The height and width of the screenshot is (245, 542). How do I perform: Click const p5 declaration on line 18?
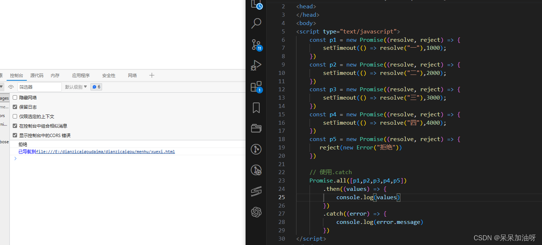(x=385, y=139)
